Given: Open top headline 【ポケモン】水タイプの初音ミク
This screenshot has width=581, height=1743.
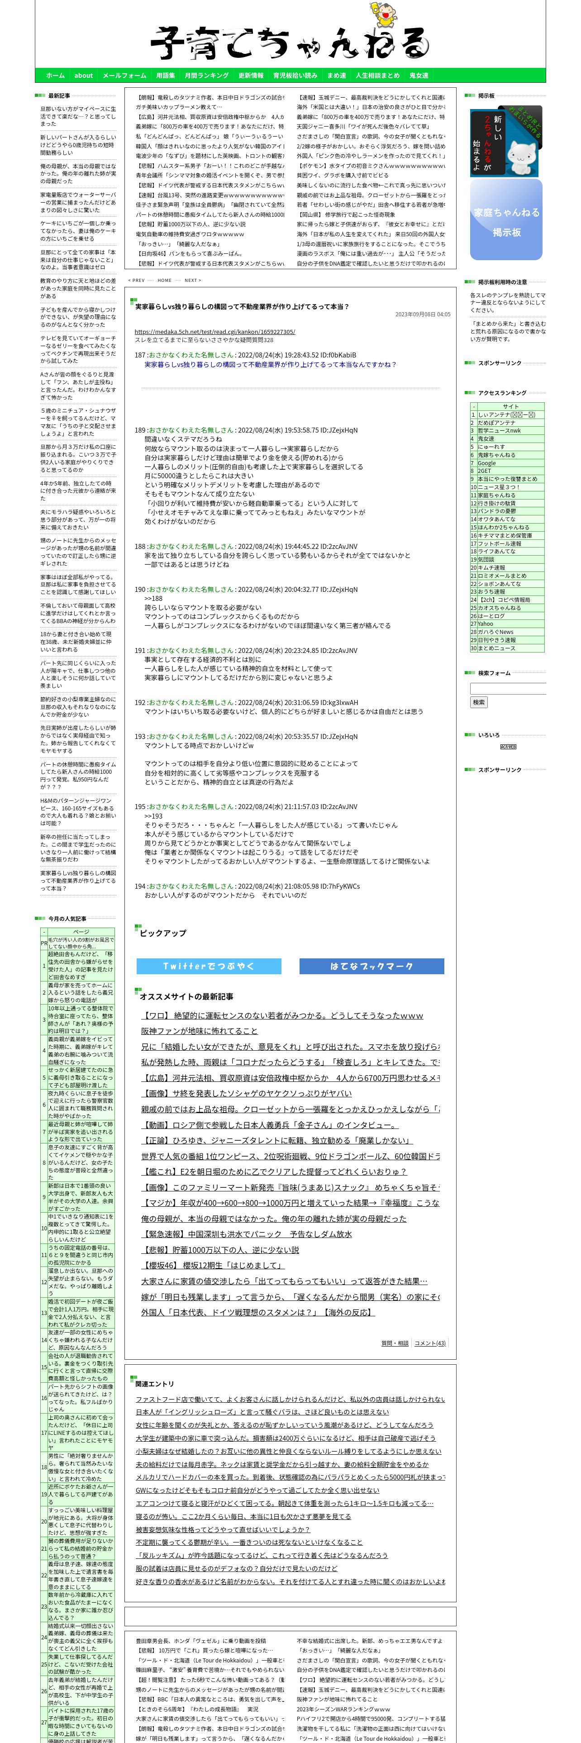Looking at the screenshot, I should click(x=371, y=166).
